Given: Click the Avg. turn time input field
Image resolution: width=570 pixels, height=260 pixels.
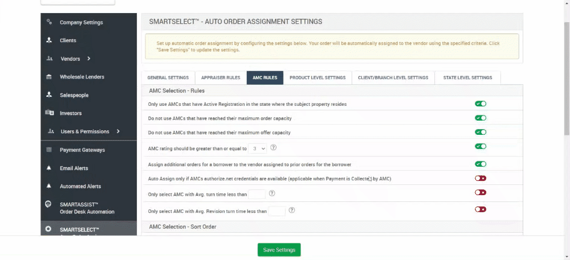Looking at the screenshot, I should point(256,194).
